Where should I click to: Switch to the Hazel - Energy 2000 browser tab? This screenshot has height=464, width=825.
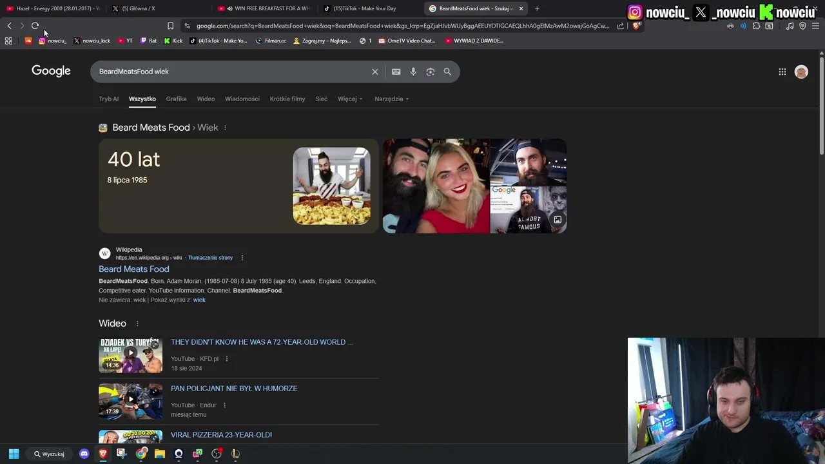pos(53,8)
